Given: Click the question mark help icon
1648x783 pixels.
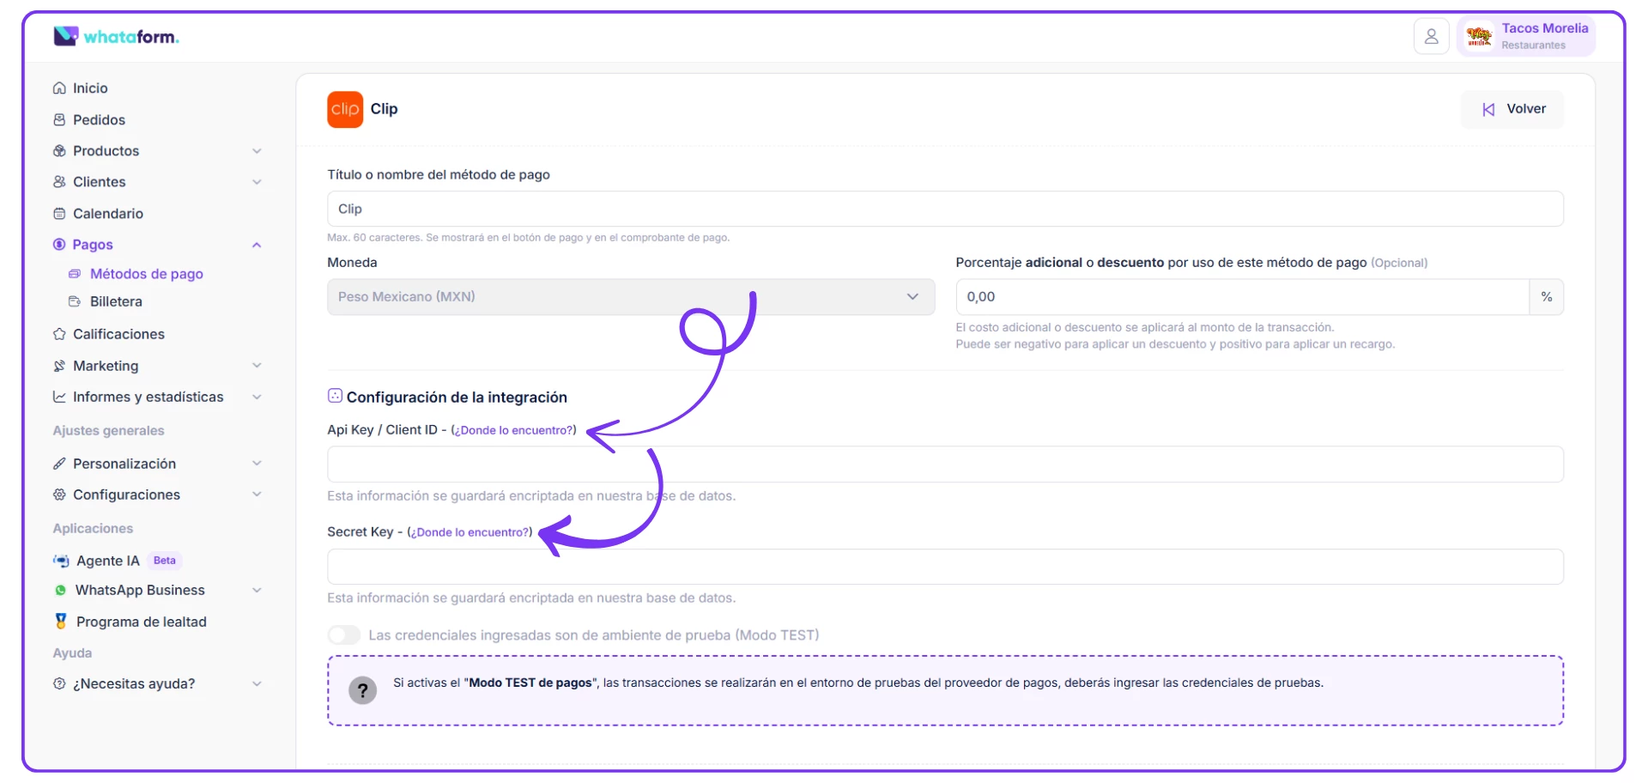Looking at the screenshot, I should tap(362, 690).
